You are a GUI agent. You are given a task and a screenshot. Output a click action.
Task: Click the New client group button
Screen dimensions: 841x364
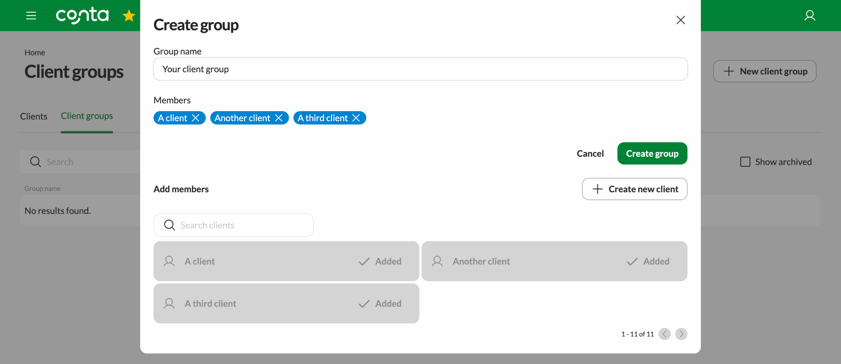(765, 71)
